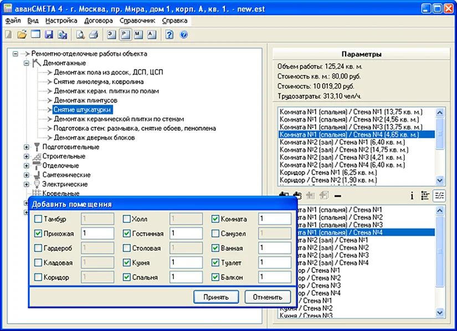Screen dimensions: 457x331
Task: Click the Кухня quantity input field
Action: click(x=186, y=262)
